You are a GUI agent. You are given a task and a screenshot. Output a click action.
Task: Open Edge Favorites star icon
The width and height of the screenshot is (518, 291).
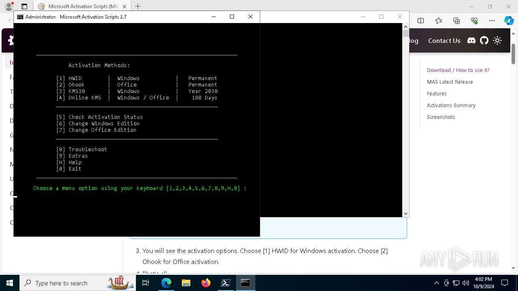(x=439, y=21)
